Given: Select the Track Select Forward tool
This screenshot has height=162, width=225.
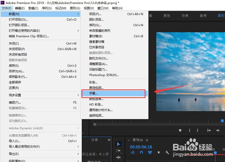Looking at the screenshot, I should coord(118,150).
